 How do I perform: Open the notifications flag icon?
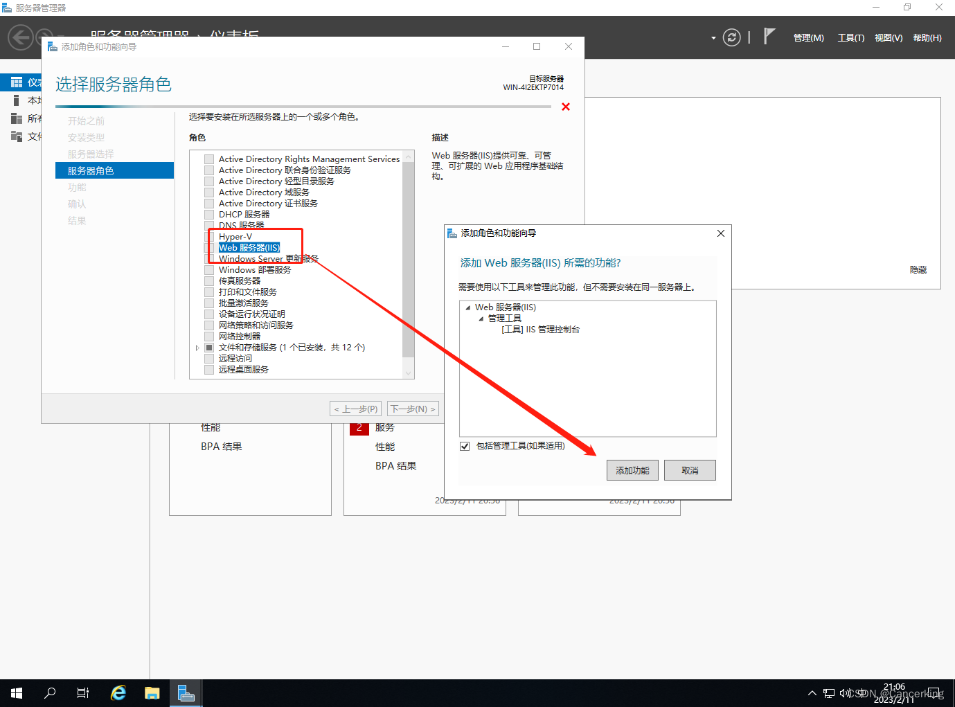tap(769, 36)
